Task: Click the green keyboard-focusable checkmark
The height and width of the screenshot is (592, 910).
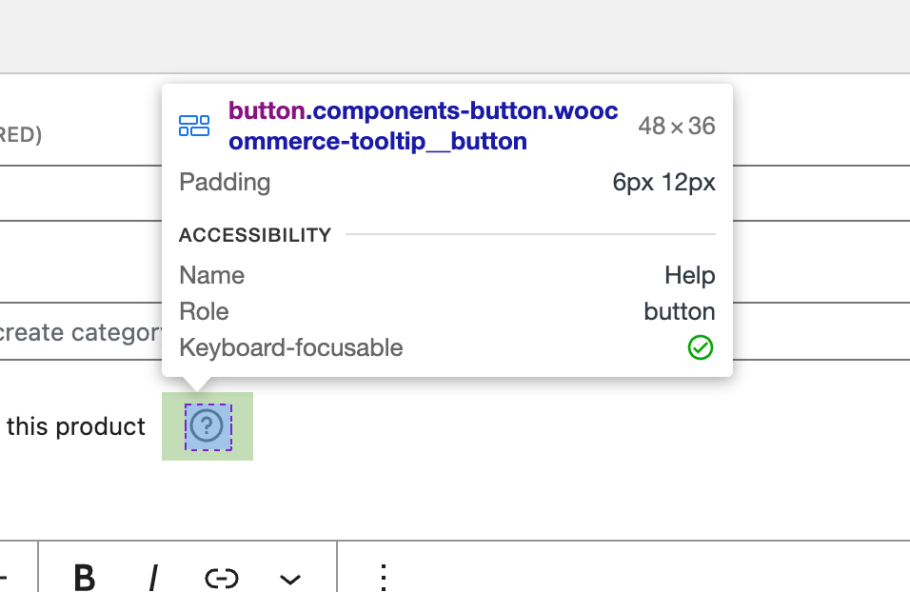Action: click(x=701, y=348)
